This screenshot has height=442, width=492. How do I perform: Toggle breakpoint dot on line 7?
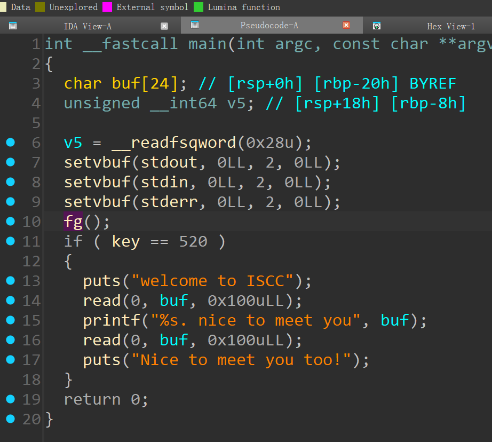pos(10,162)
